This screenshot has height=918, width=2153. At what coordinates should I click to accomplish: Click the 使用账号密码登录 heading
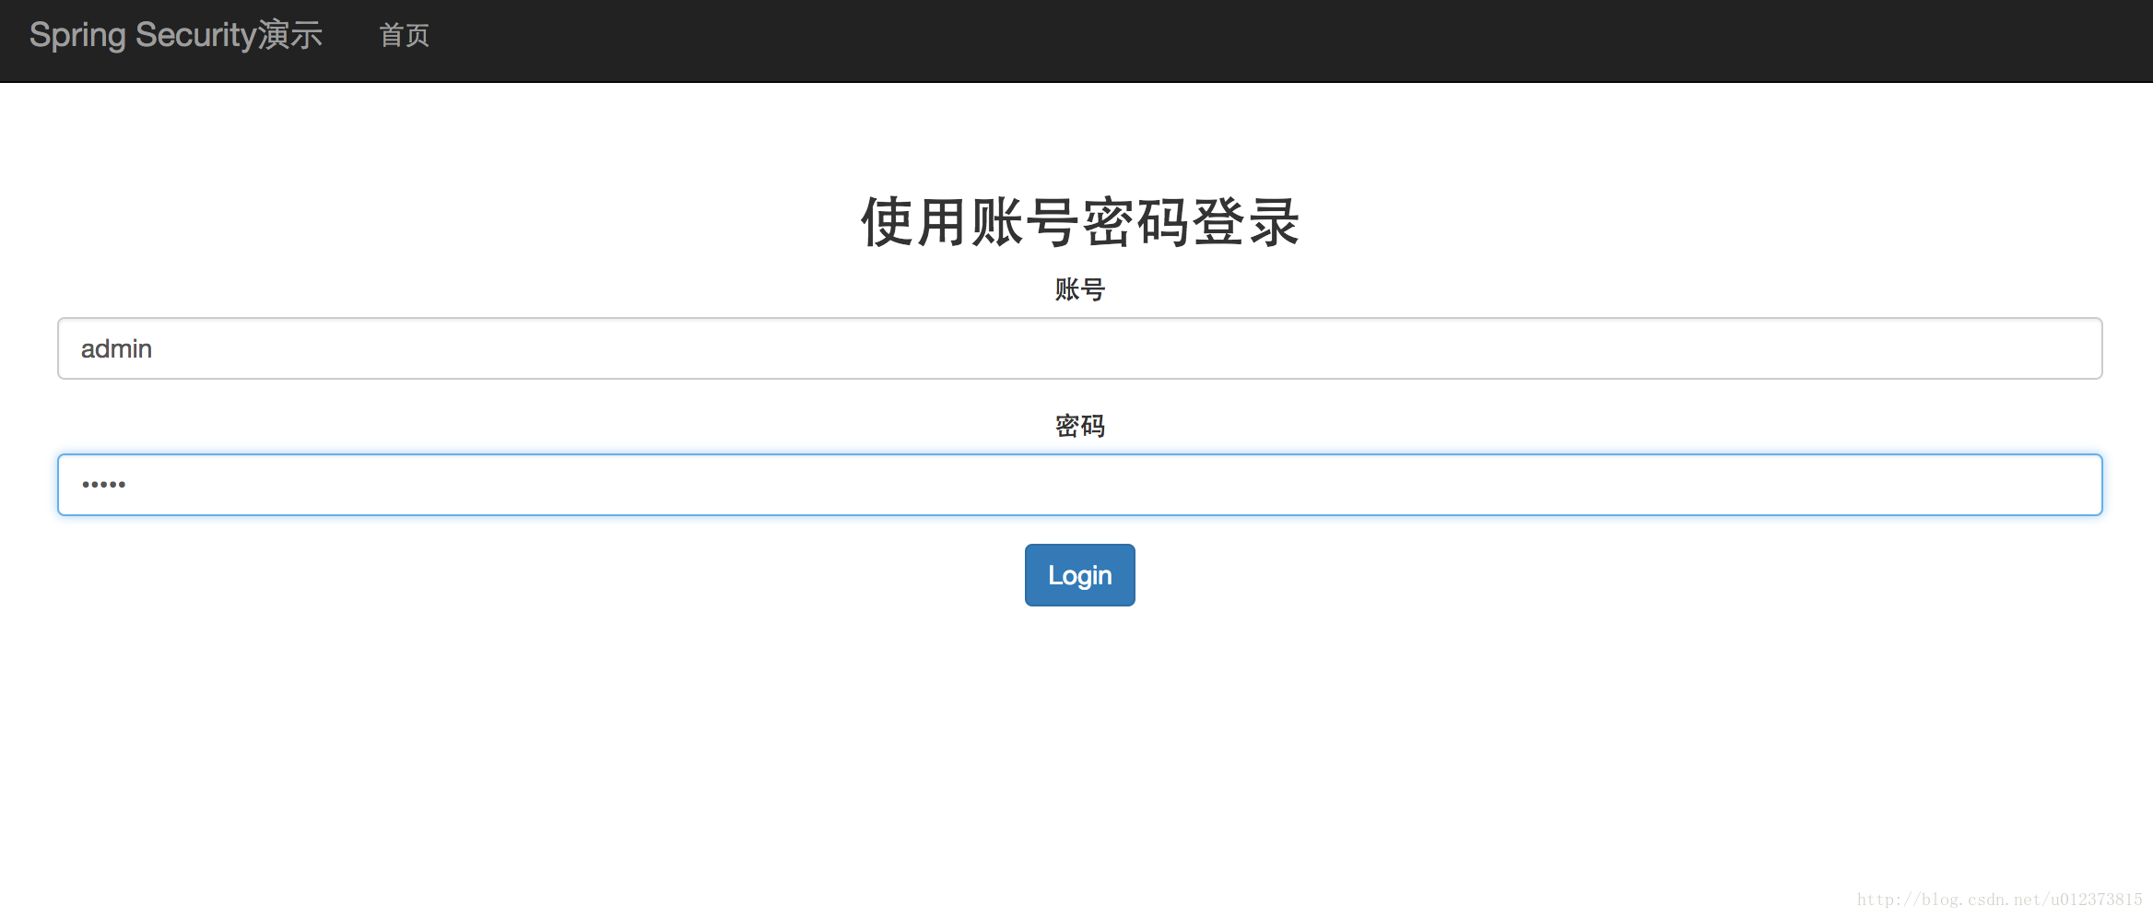pos(1079,222)
